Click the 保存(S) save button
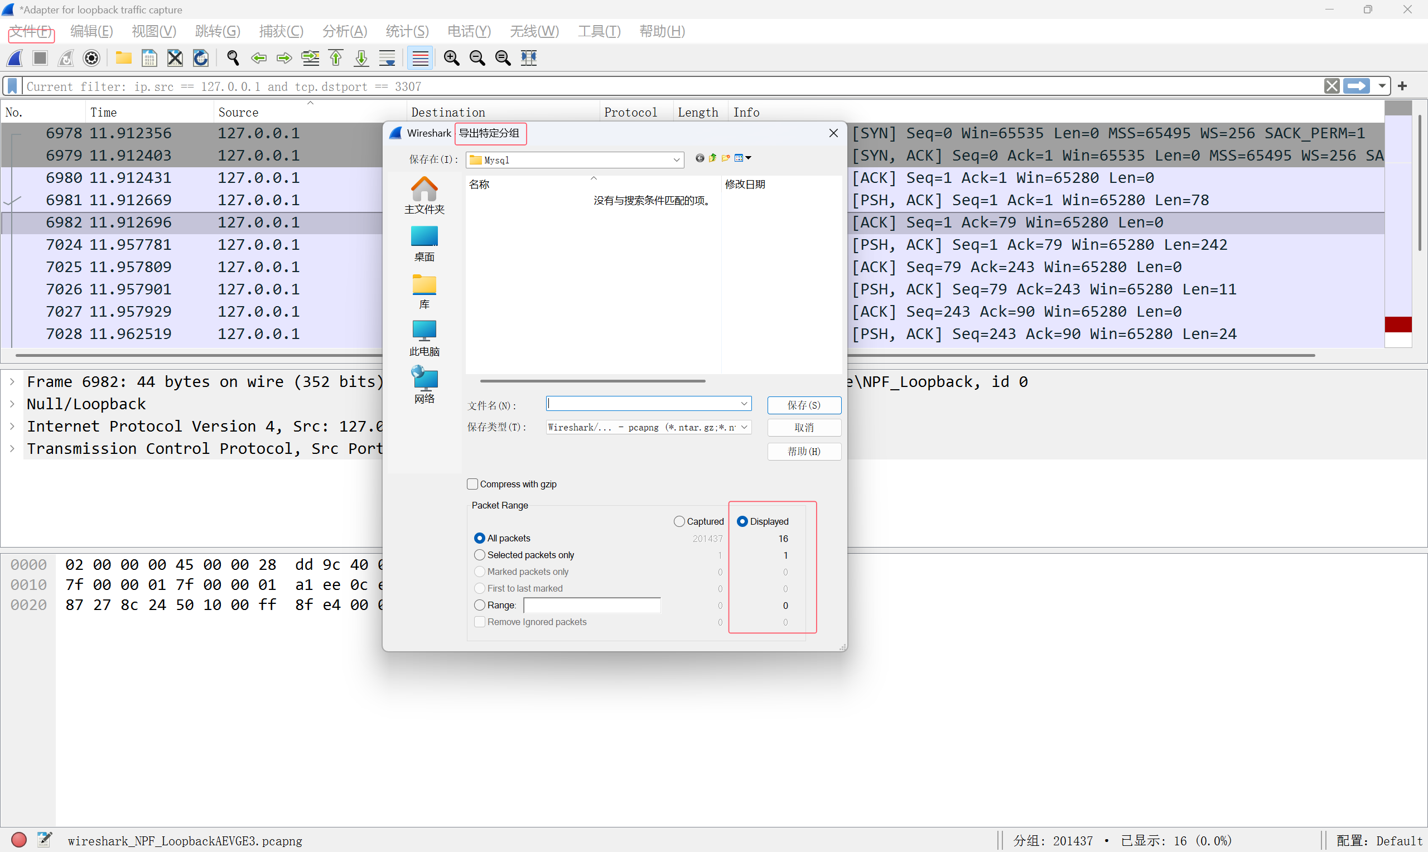1428x852 pixels. [x=804, y=405]
